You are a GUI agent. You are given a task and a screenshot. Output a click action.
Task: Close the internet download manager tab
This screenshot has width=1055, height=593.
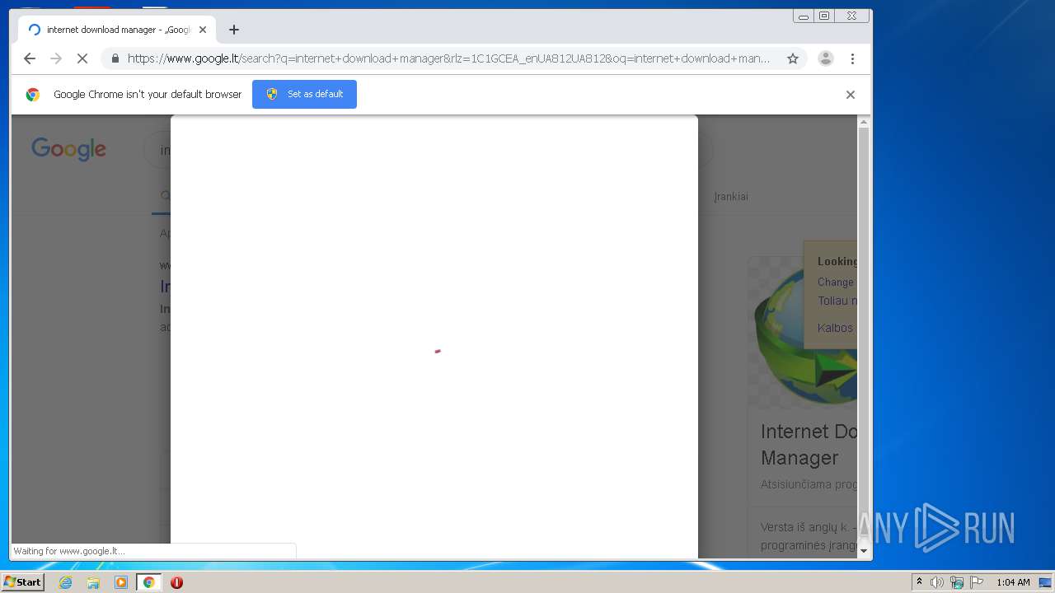pyautogui.click(x=203, y=30)
